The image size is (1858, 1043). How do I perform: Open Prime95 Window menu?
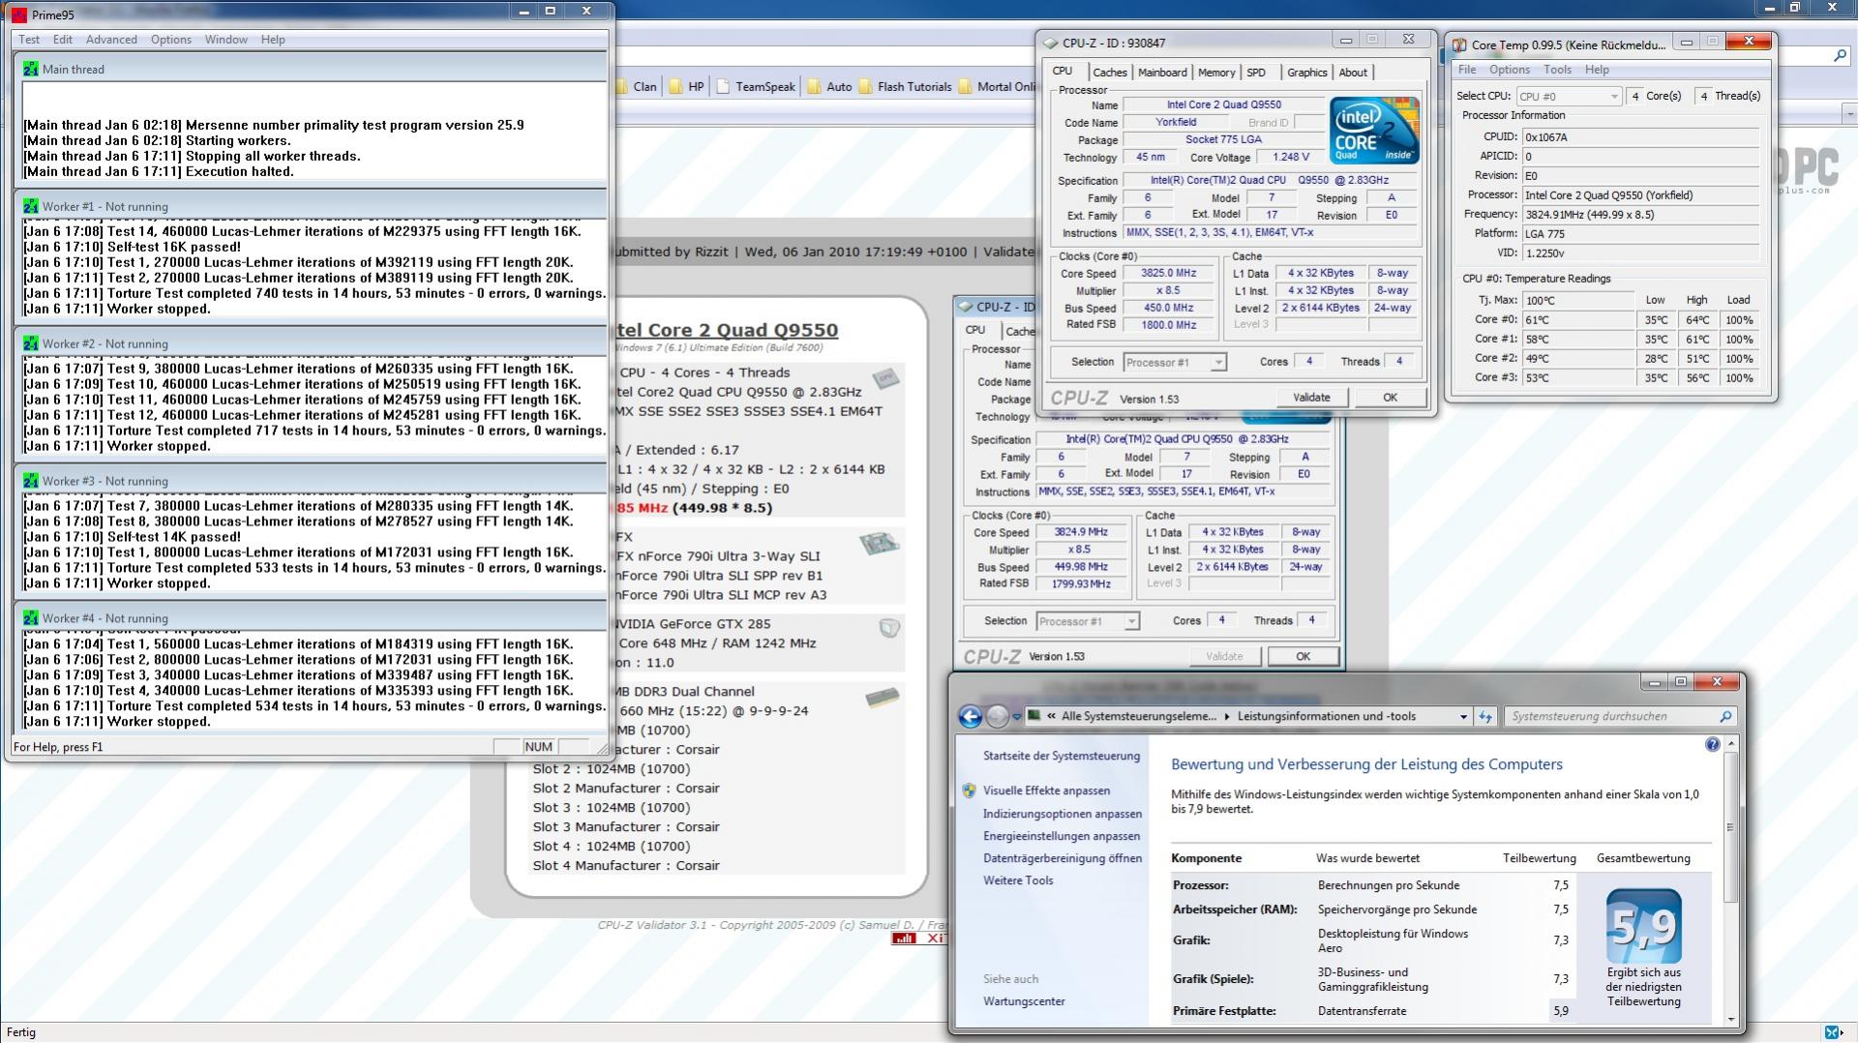click(x=225, y=40)
